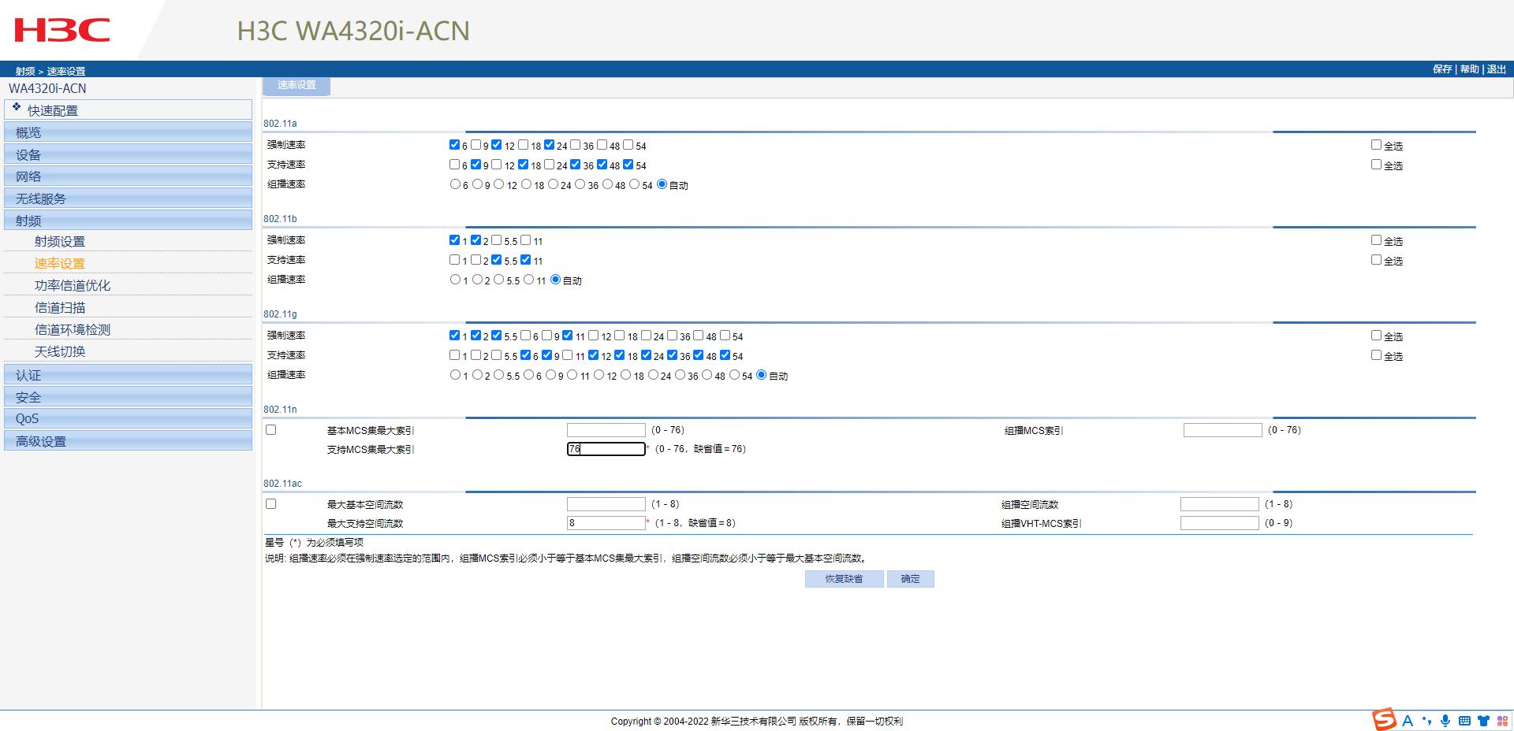Focus the 组播空间流数 input field

tap(1220, 504)
